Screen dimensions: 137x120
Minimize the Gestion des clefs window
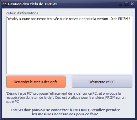[120, 4]
